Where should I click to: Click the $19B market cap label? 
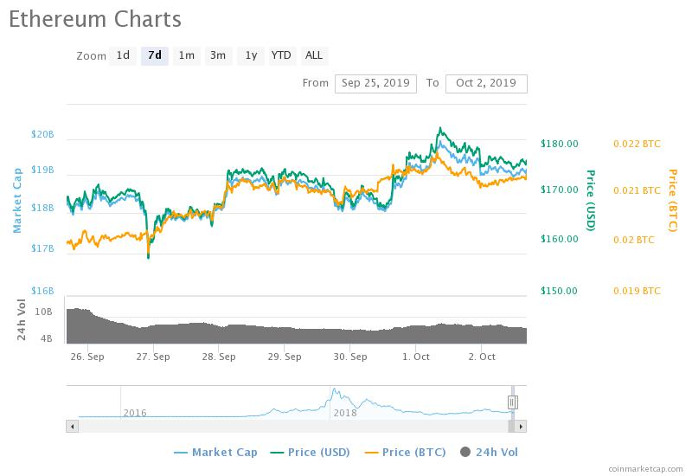click(42, 170)
